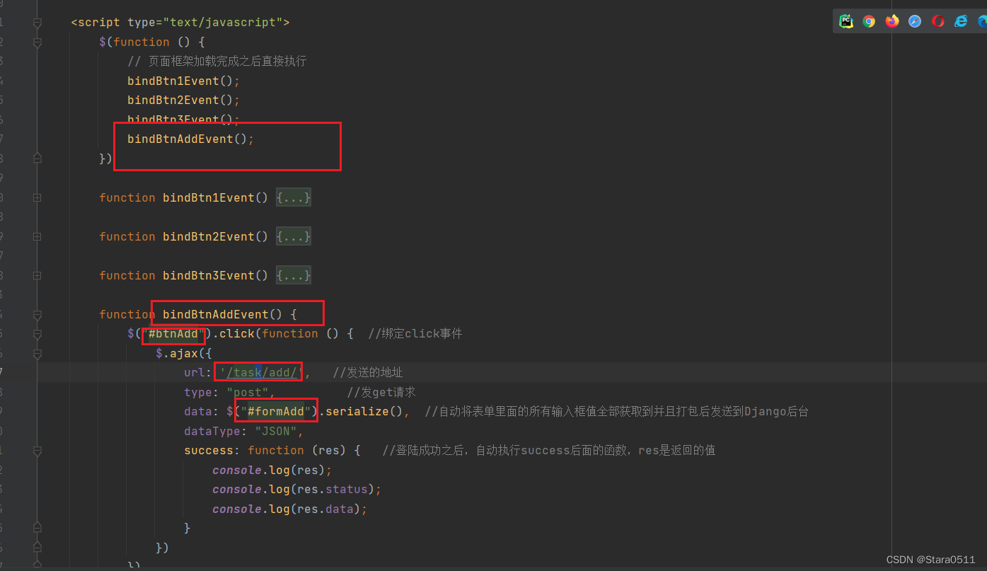Screen dimensions: 987x571
Task: Click the $.ajax({ call
Action: [x=183, y=354]
